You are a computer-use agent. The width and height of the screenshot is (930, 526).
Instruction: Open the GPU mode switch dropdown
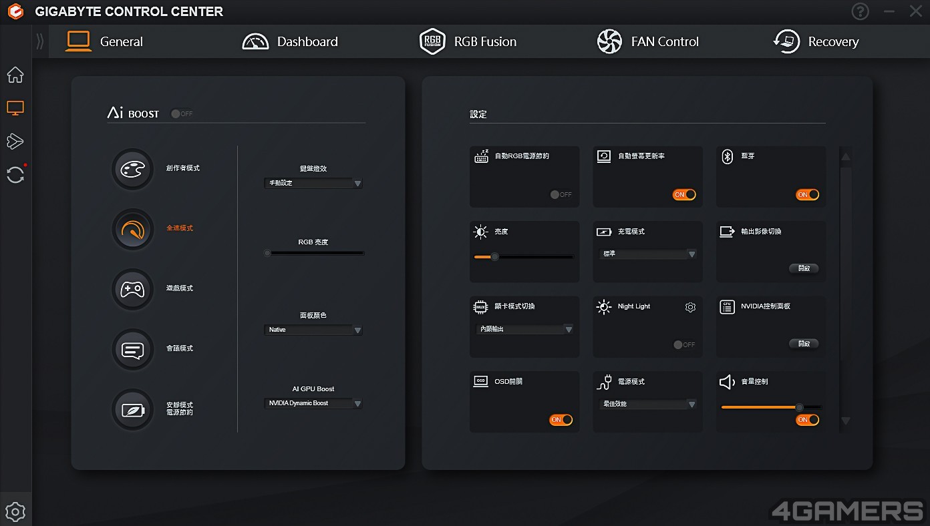pyautogui.click(x=524, y=329)
